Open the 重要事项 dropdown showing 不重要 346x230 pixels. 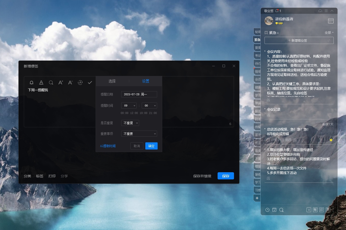139,134
